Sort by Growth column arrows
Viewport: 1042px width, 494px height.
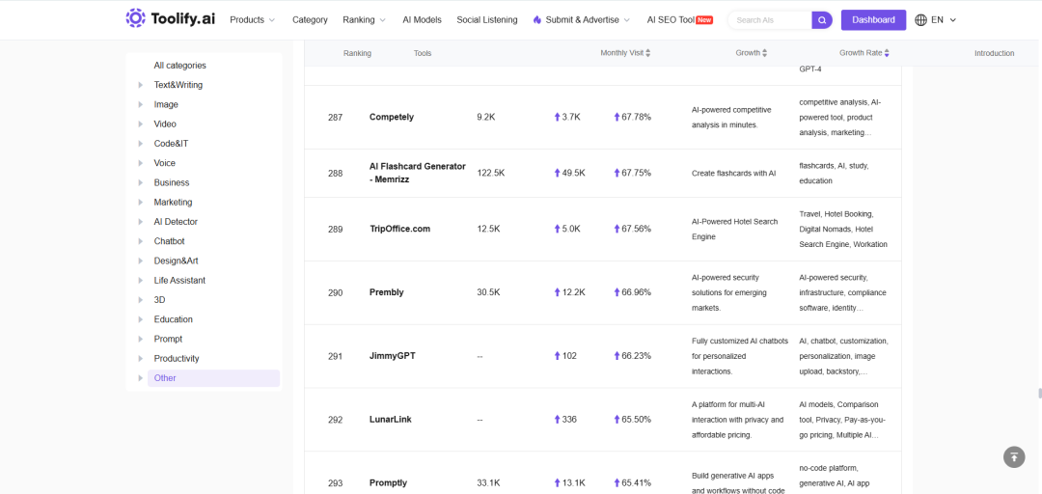pos(764,53)
